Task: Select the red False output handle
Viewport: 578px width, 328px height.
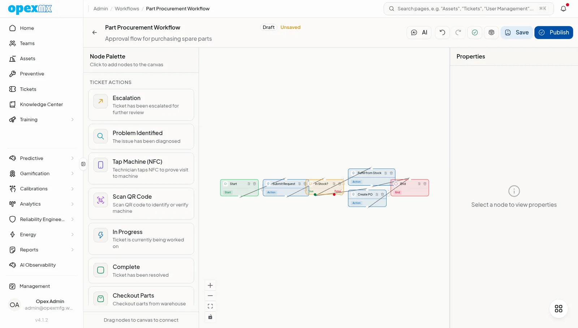Action: [x=334, y=195]
